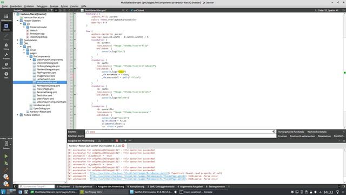Open the Projekte mode (wrench icon)
This screenshot has width=346, height=195.
pos(6,56)
